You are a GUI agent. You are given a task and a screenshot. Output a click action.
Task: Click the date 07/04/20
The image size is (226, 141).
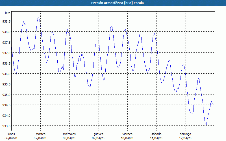pos(40,138)
